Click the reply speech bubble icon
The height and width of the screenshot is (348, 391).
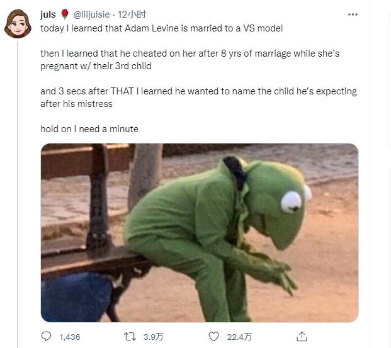tap(46, 337)
